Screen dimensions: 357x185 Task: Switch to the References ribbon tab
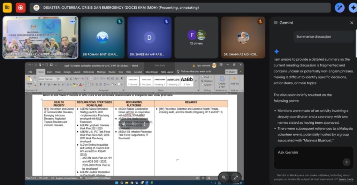click(89, 72)
